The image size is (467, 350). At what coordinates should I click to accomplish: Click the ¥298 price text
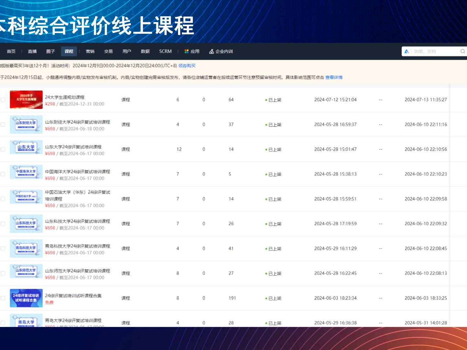(50, 104)
